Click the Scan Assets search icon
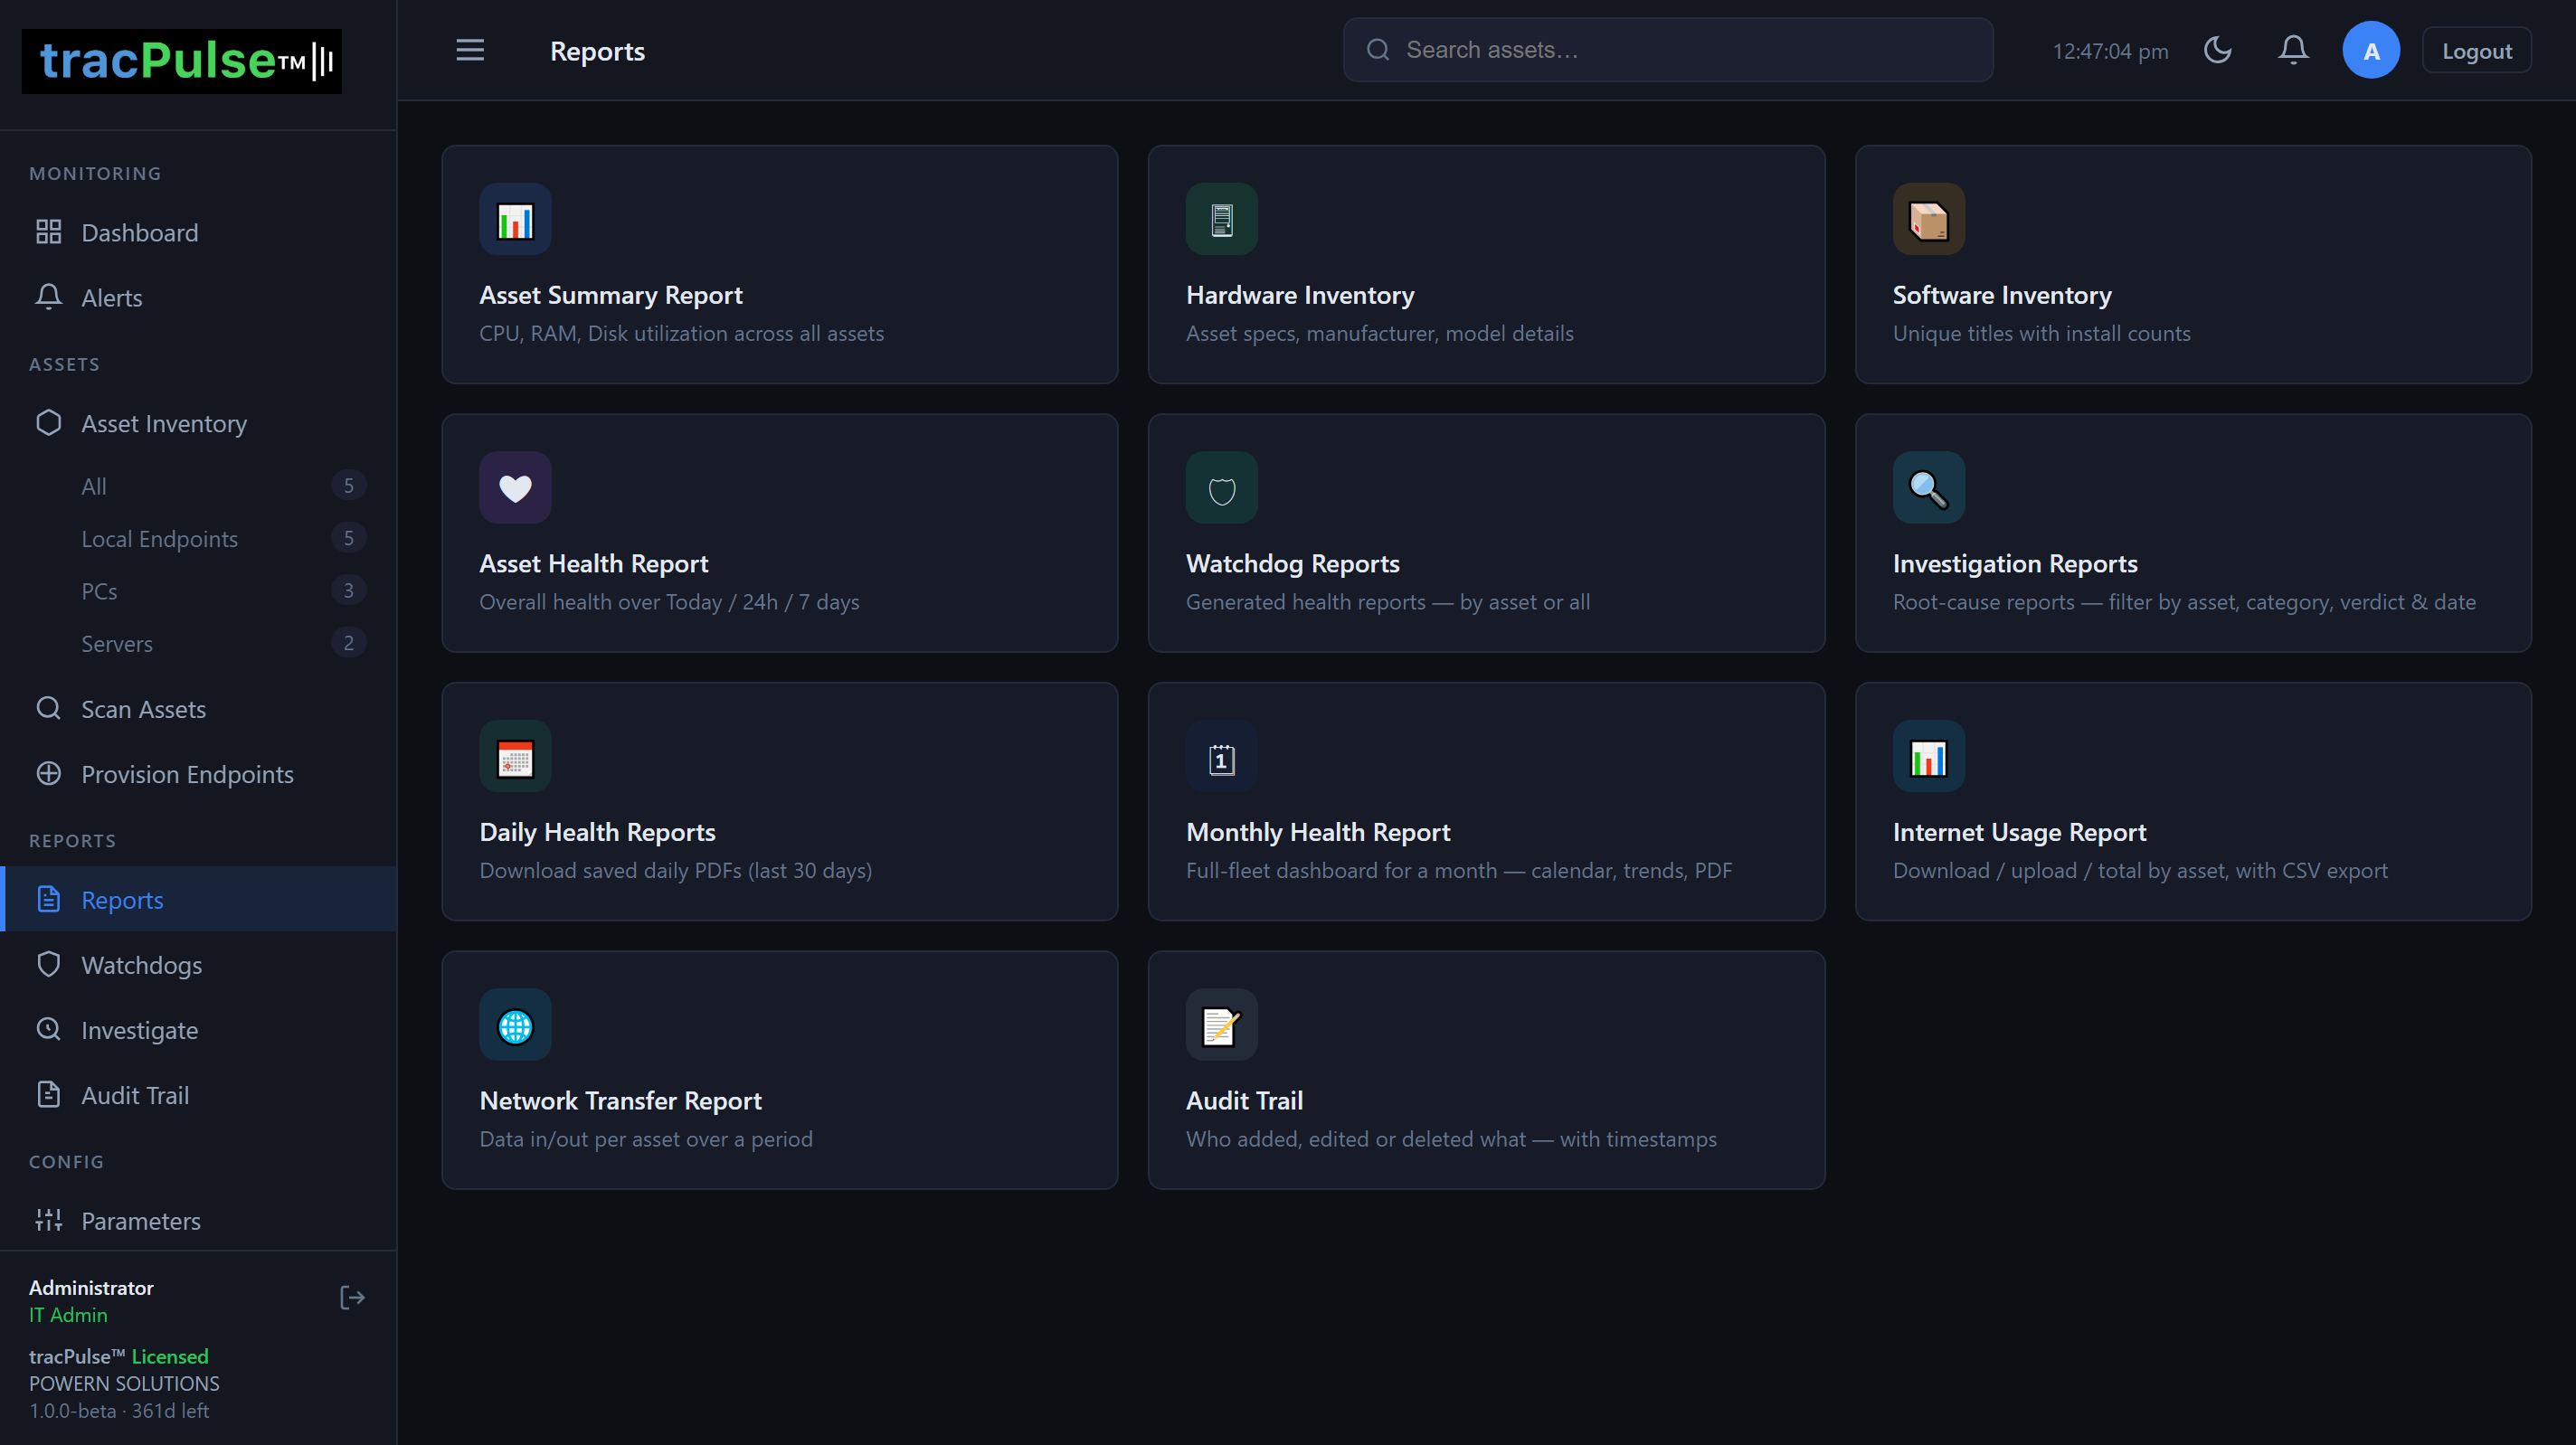Image resolution: width=2576 pixels, height=1445 pixels. [x=49, y=709]
